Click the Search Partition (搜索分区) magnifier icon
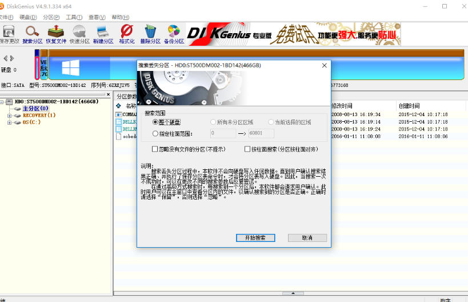468x302 pixels. (32, 34)
